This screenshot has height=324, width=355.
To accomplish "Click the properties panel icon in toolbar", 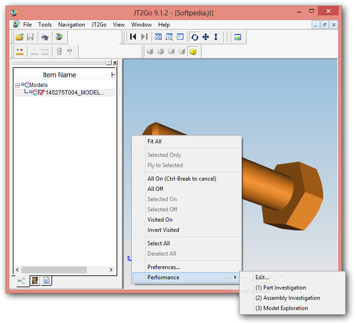I will tap(237, 37).
